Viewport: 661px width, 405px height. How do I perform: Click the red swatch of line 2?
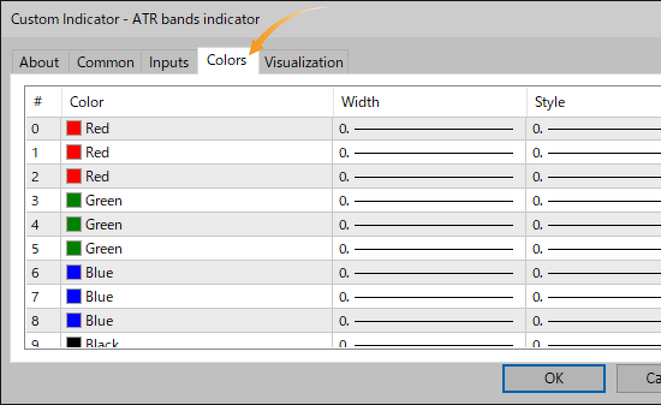(x=74, y=176)
